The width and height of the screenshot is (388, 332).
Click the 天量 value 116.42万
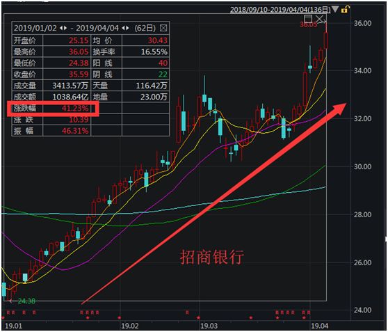point(152,86)
